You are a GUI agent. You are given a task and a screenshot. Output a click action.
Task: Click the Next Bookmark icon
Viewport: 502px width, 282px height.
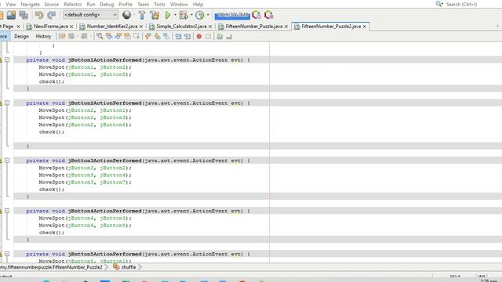click(157, 37)
